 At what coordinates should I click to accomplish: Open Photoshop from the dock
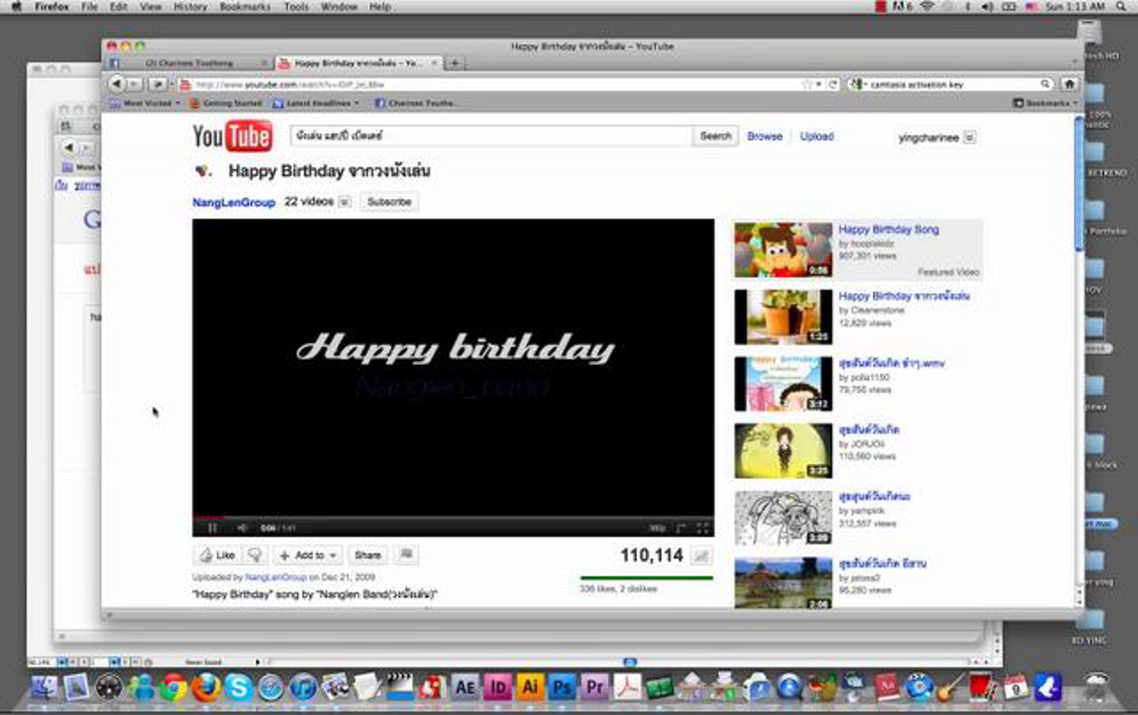click(x=561, y=687)
